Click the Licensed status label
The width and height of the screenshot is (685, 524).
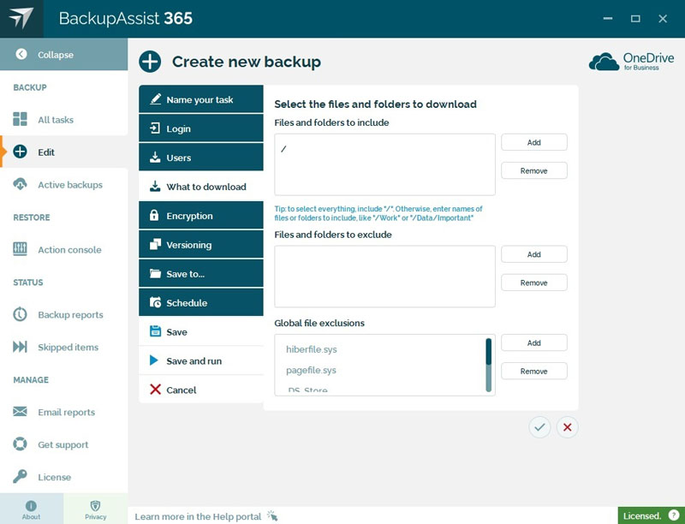(642, 515)
